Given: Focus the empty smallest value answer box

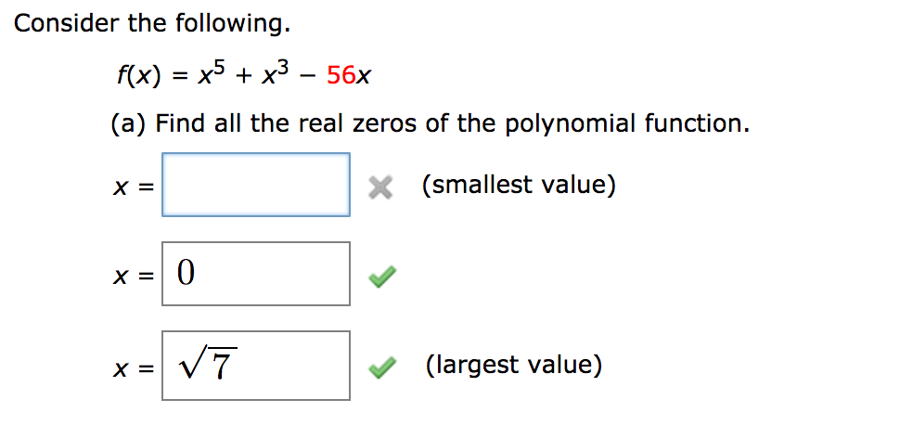Looking at the screenshot, I should point(256,185).
